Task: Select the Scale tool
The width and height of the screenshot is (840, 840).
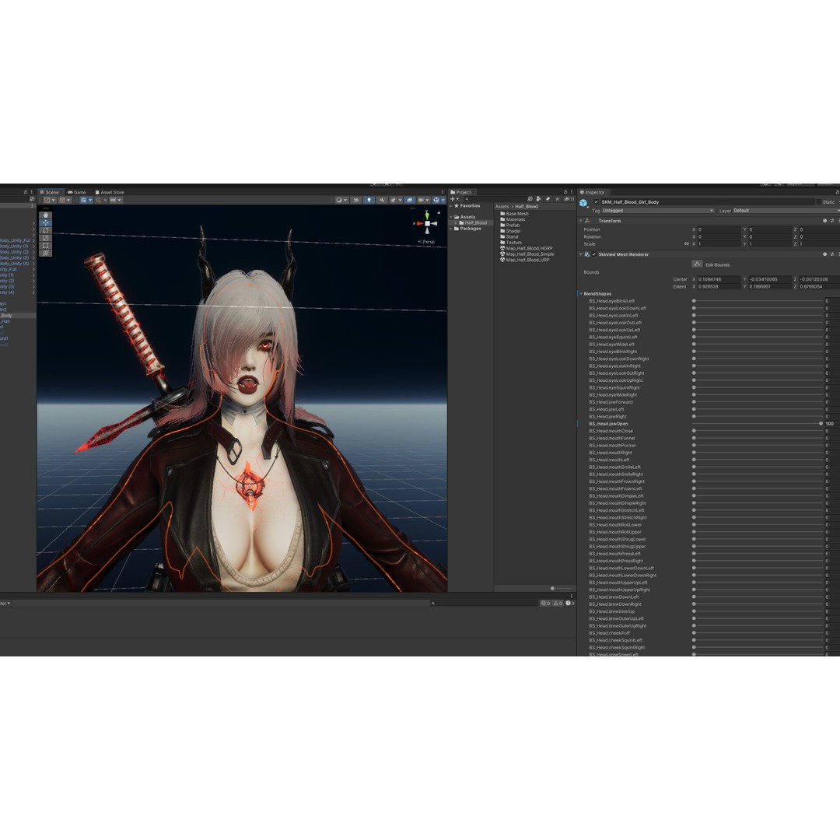Action: coord(46,237)
